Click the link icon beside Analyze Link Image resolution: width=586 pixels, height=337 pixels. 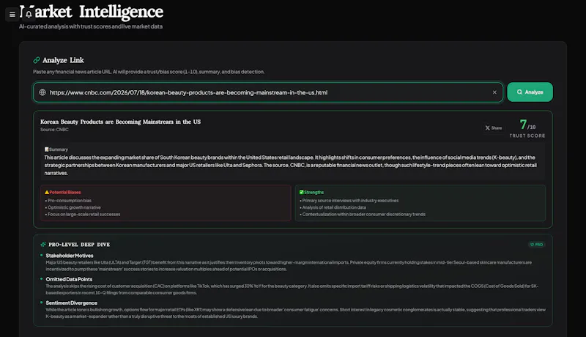pyautogui.click(x=36, y=60)
